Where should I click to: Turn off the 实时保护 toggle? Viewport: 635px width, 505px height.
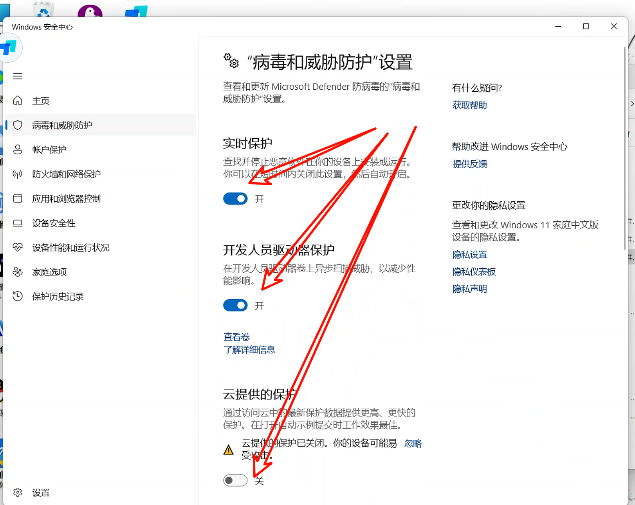(235, 199)
